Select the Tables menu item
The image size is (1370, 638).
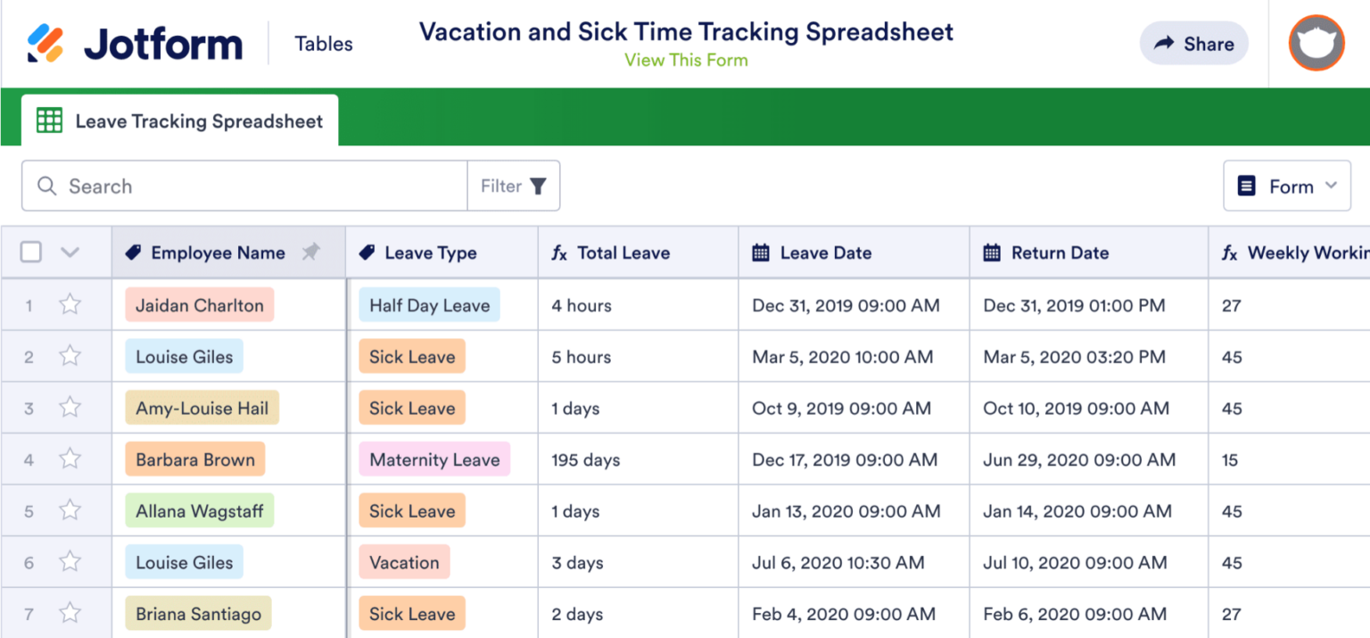tap(323, 43)
